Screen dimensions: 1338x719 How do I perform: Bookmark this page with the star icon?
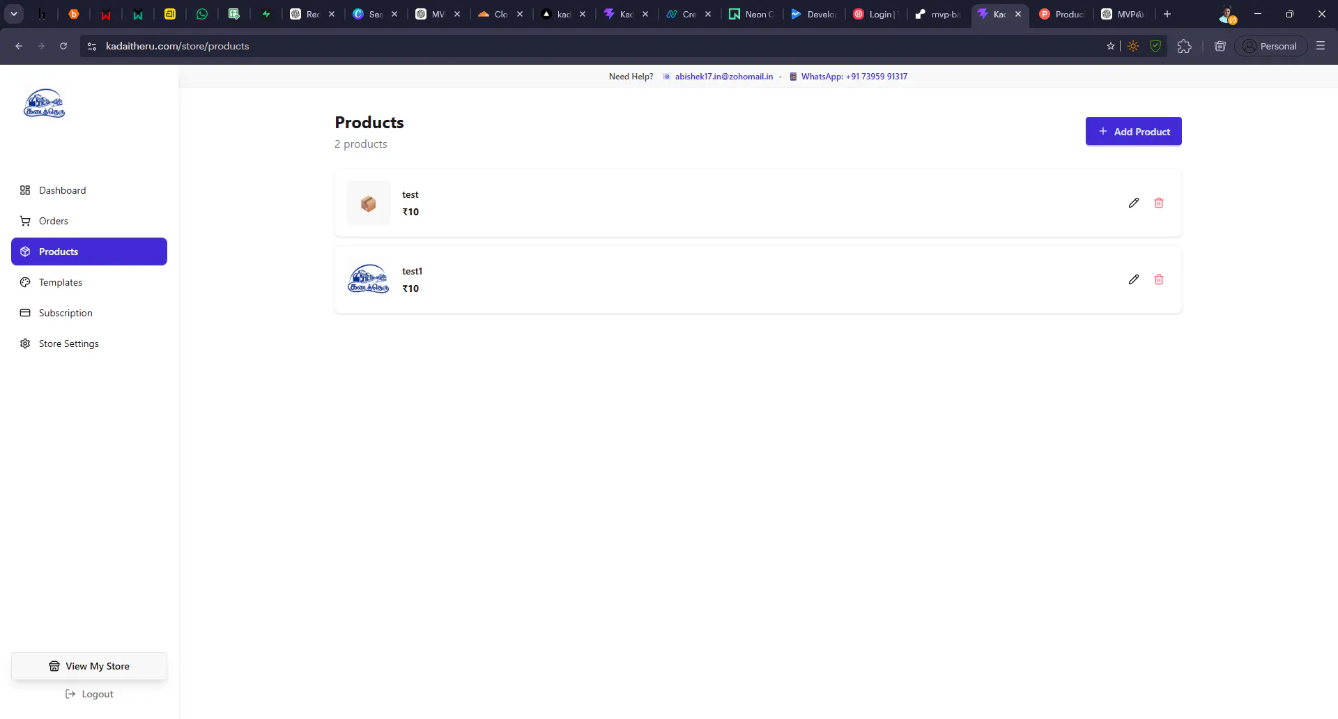coord(1111,46)
